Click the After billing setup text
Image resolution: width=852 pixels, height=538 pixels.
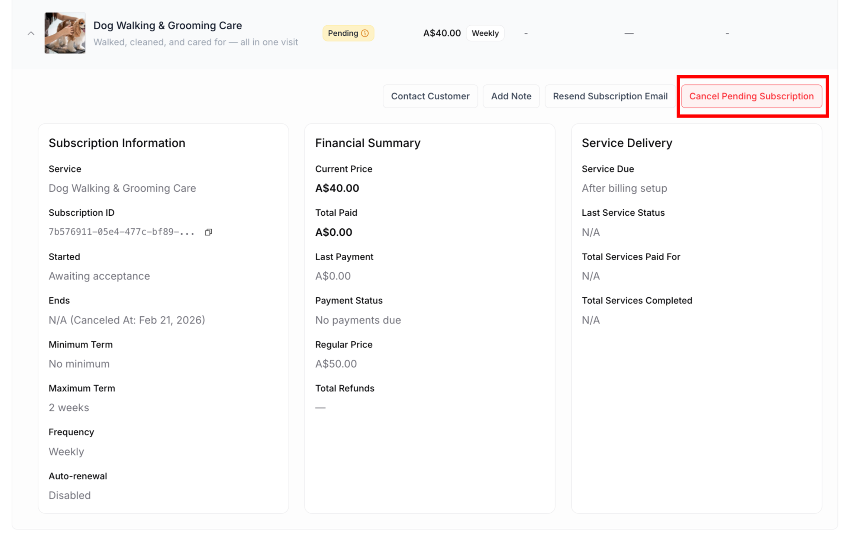(624, 188)
